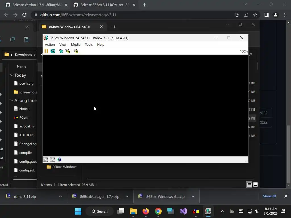The image size is (291, 218).
Task: Select the Notes file
Action: [24, 109]
